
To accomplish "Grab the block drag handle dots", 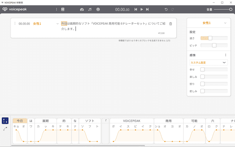I will click(15, 24).
